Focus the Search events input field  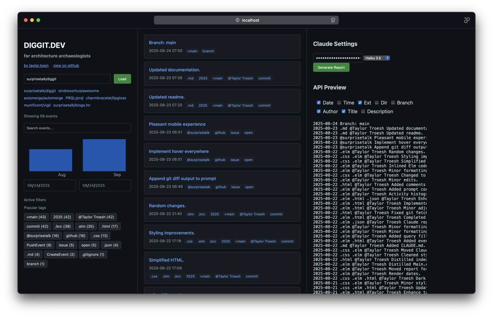[77, 128]
